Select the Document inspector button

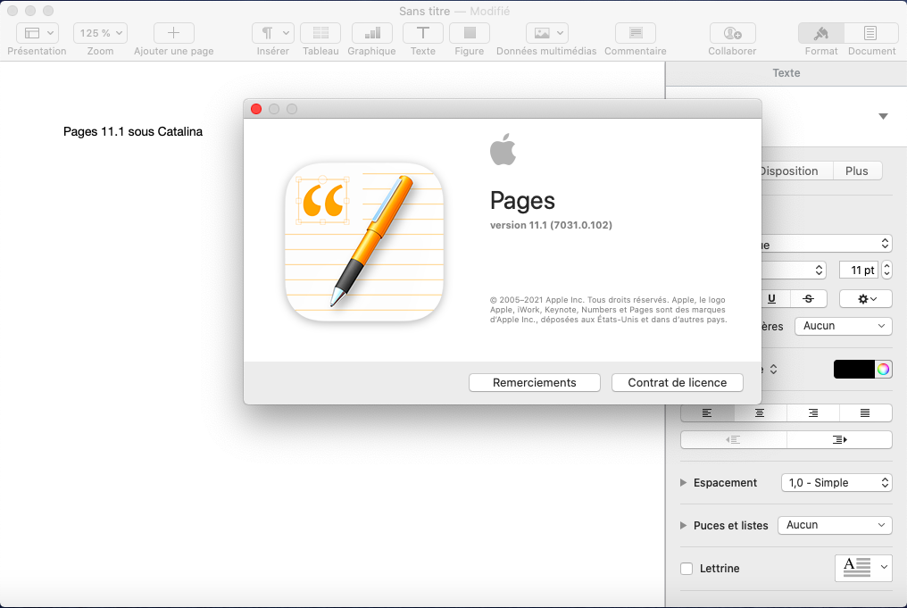pyautogui.click(x=870, y=33)
